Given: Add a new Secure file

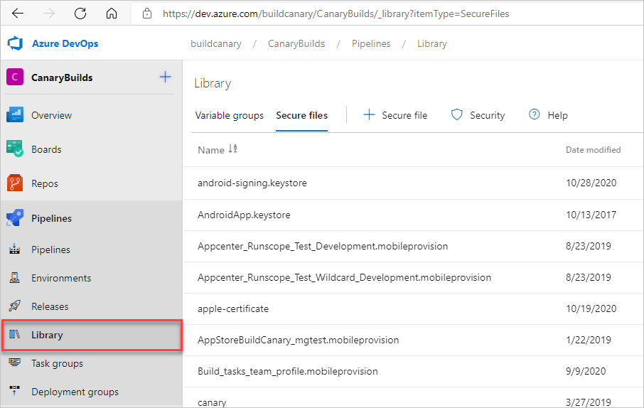Looking at the screenshot, I should click(x=404, y=115).
